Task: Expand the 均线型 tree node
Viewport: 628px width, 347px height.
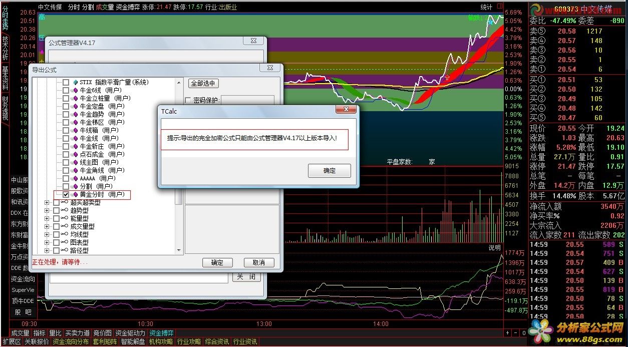Action: [47, 234]
